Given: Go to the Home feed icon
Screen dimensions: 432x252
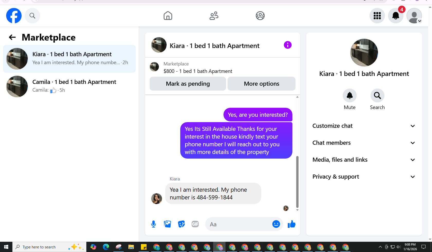Looking at the screenshot, I should tap(168, 16).
